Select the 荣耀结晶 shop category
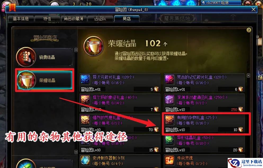 tap(44, 80)
